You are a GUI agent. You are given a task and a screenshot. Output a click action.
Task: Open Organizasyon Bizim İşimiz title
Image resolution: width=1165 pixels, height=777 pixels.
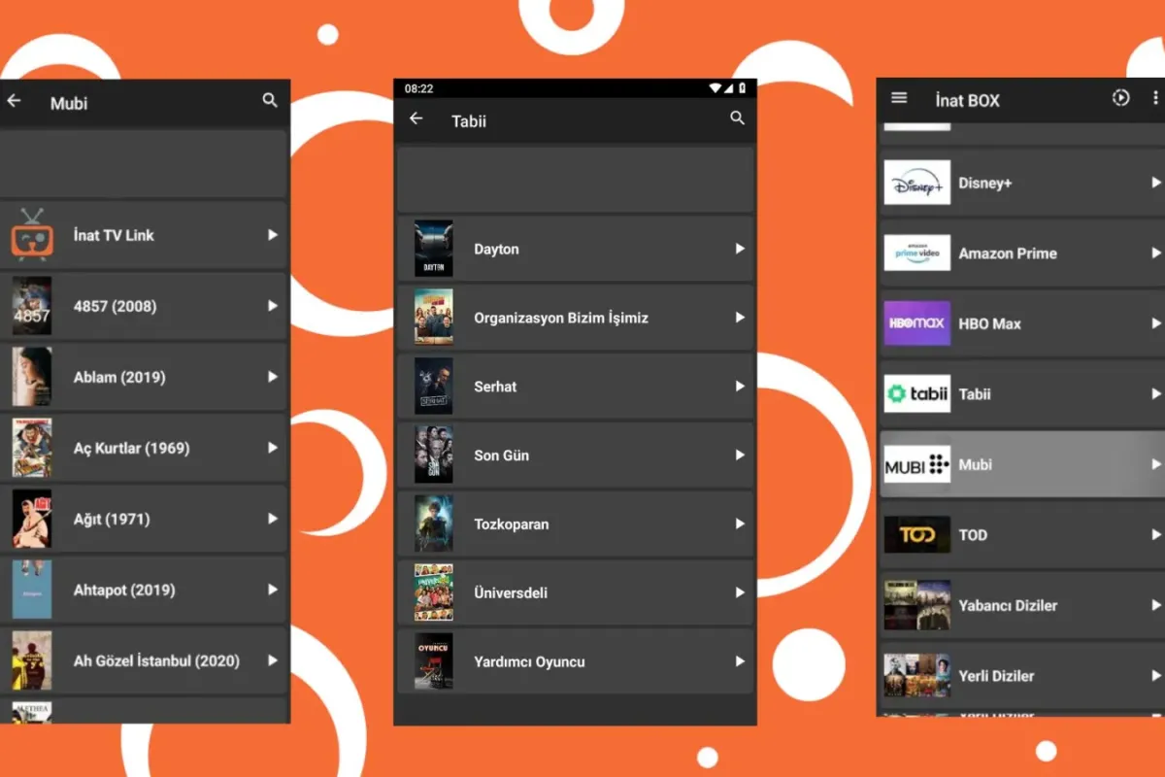tap(560, 318)
